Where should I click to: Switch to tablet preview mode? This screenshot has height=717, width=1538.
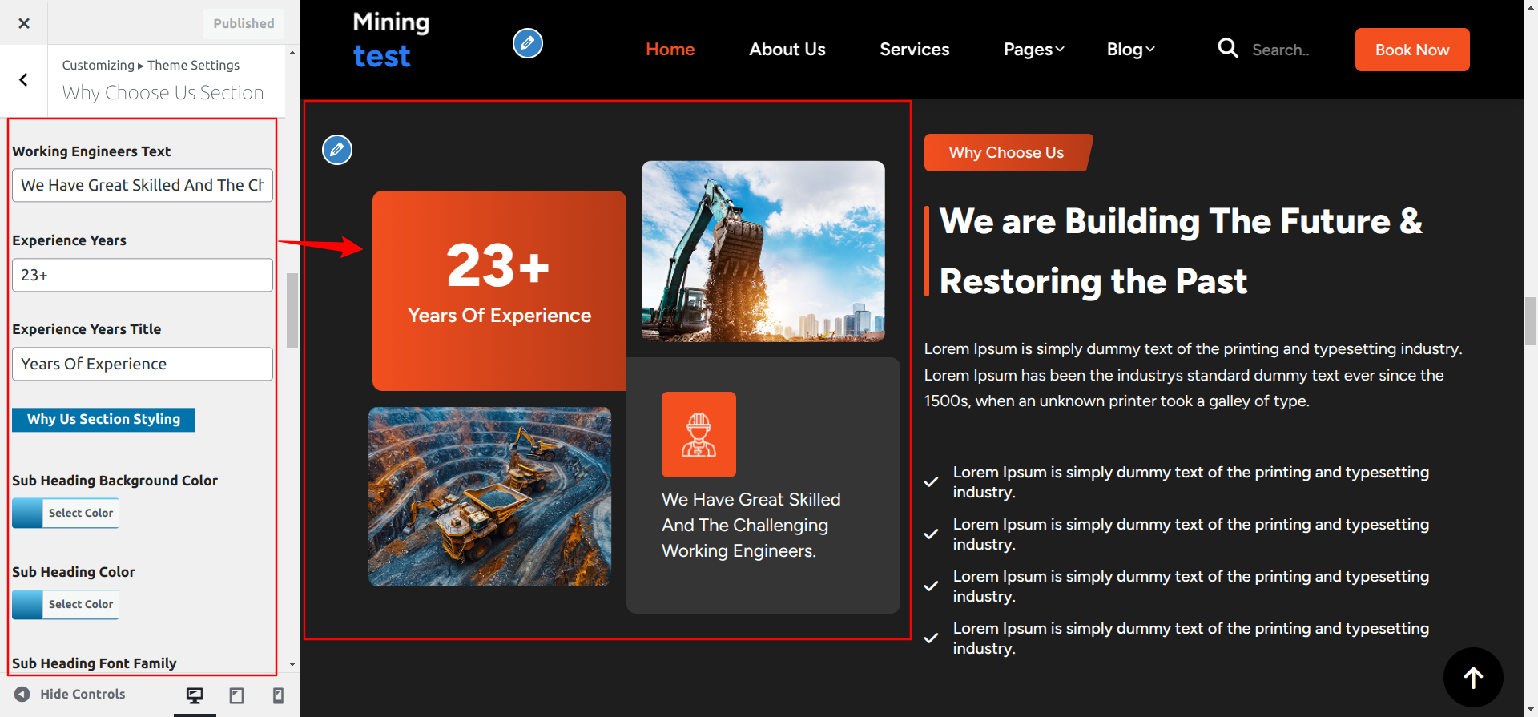(x=236, y=695)
